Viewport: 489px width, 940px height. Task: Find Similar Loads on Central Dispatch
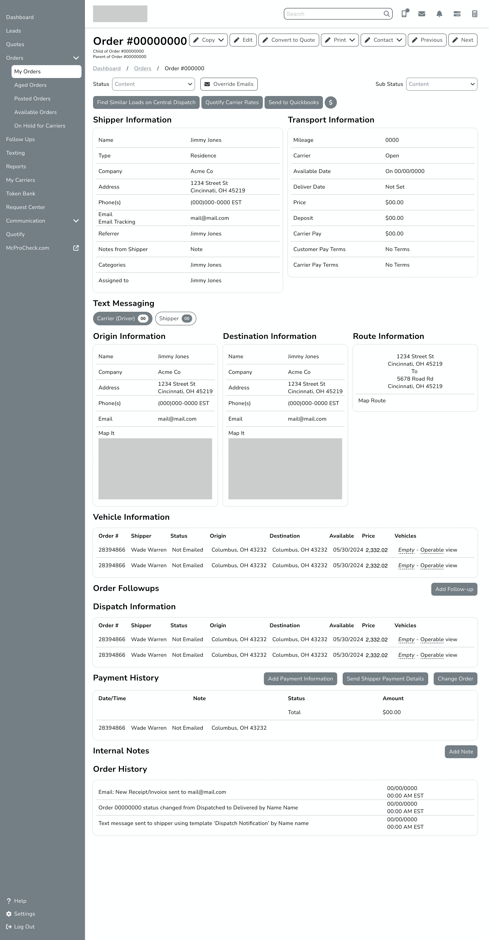tap(146, 102)
